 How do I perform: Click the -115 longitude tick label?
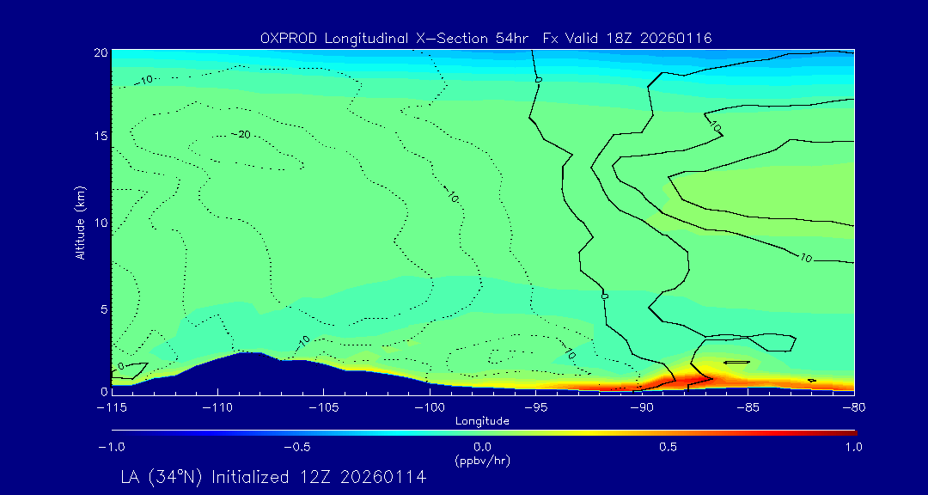pos(111,408)
